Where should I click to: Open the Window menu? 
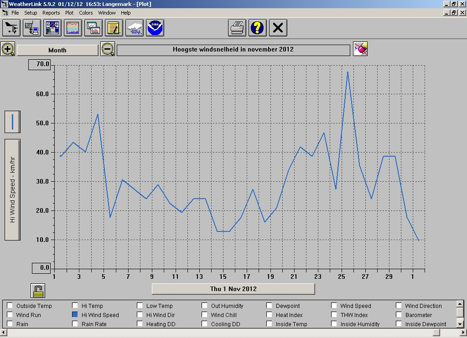tap(107, 13)
